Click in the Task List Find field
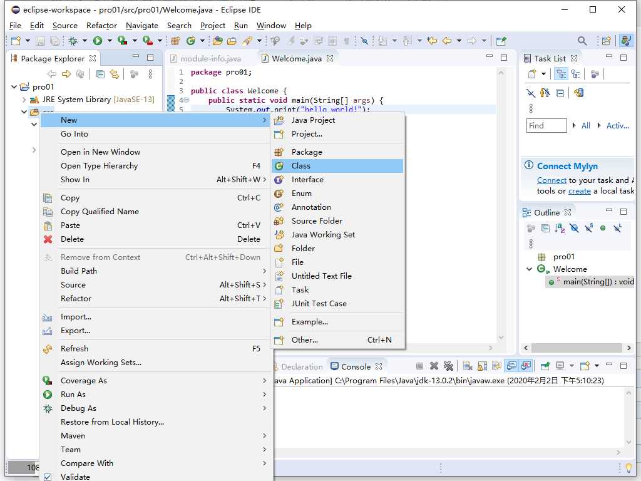The image size is (641, 481). click(x=546, y=125)
